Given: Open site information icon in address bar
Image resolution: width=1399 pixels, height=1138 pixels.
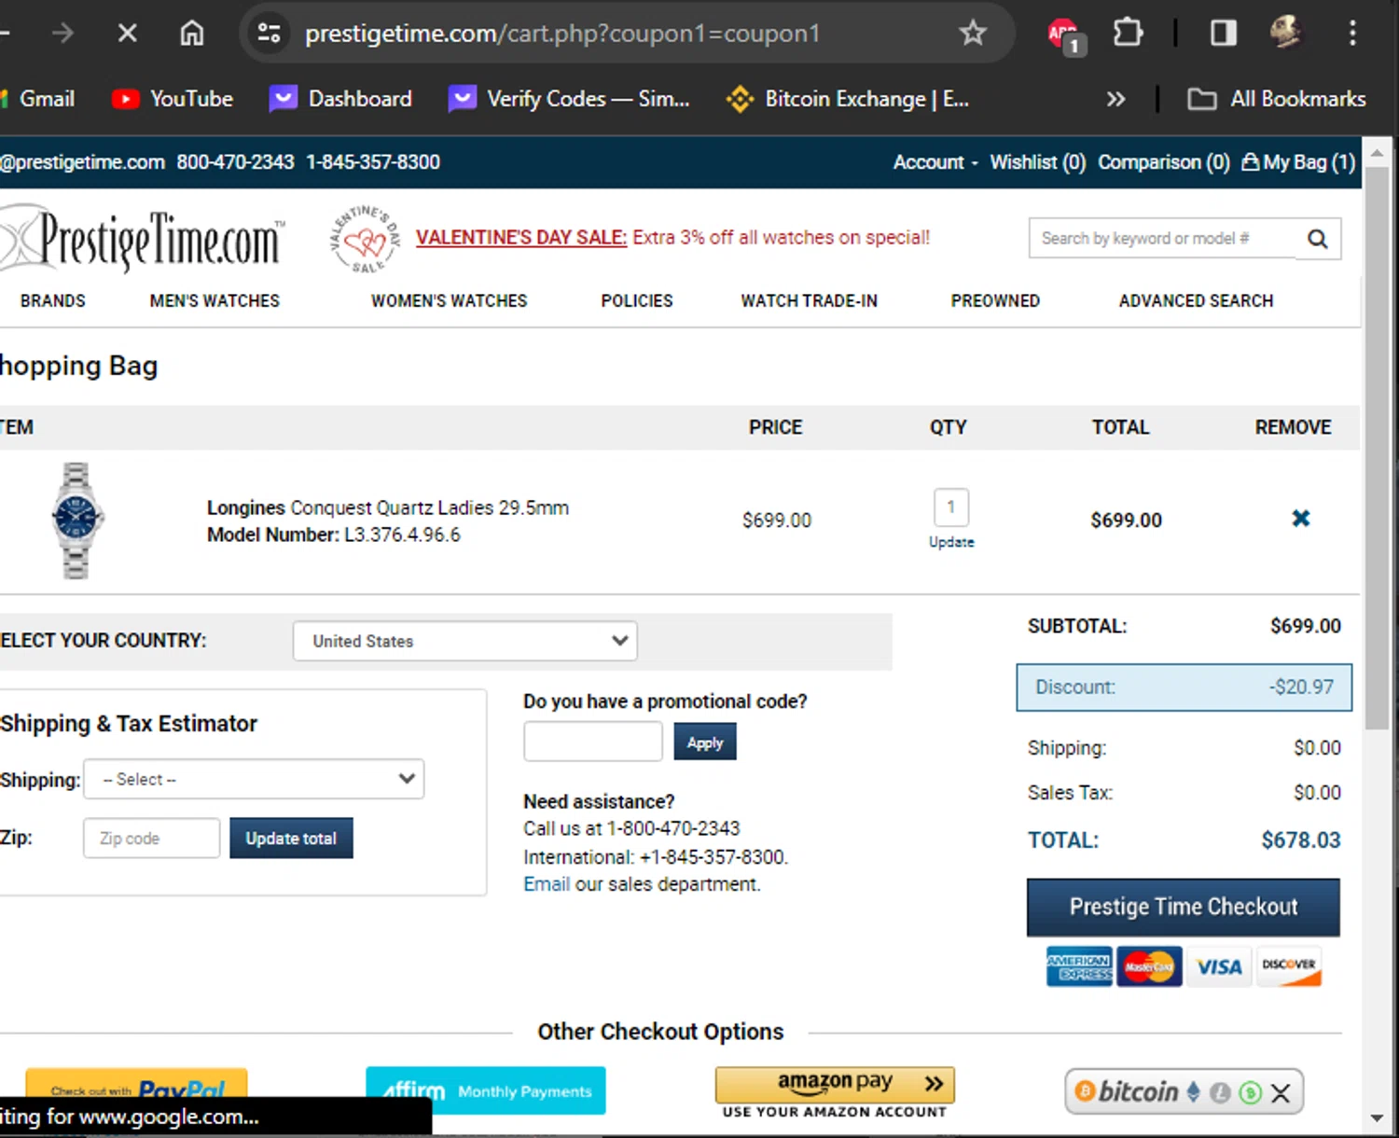Looking at the screenshot, I should click(x=270, y=34).
